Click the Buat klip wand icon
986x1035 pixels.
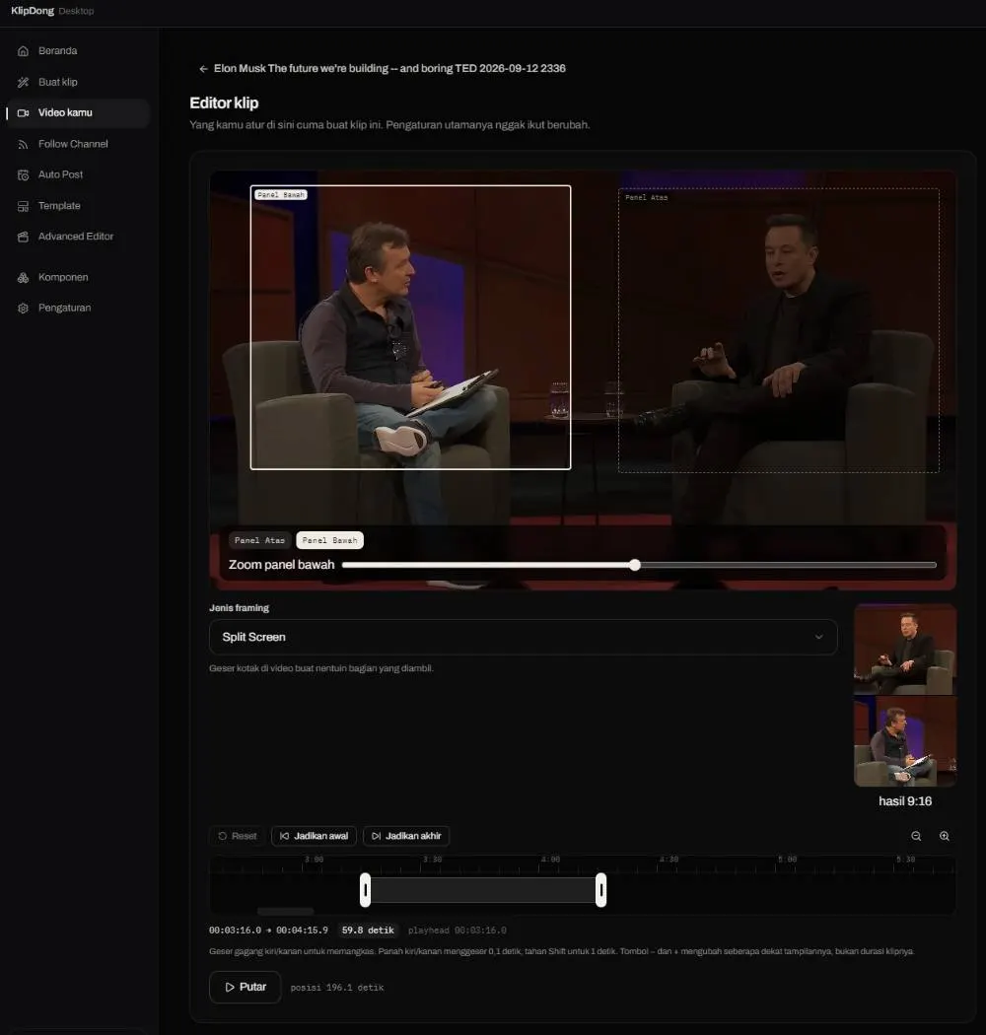[x=23, y=82]
